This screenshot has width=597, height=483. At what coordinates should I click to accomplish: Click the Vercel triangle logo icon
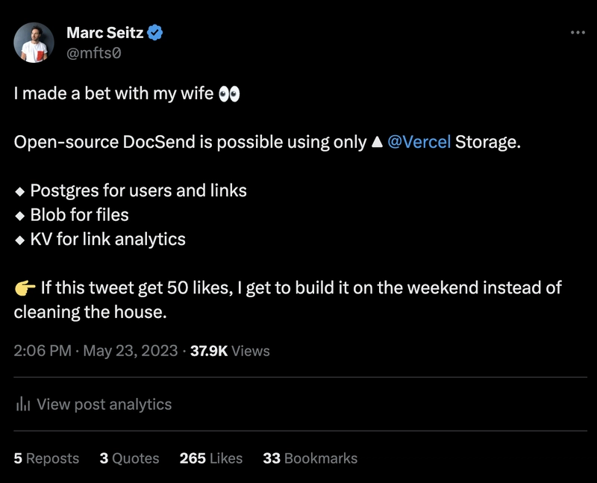[378, 142]
